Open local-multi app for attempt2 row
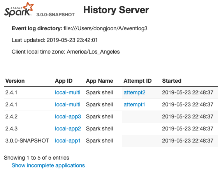The image size is (218, 172). click(x=68, y=92)
